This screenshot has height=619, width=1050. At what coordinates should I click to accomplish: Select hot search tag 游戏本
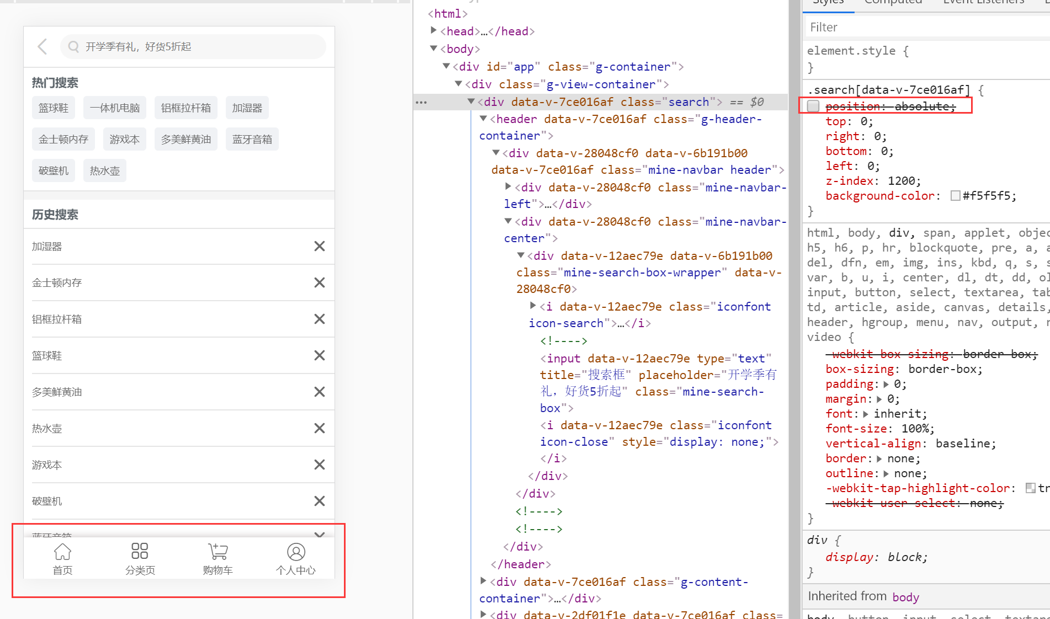tap(125, 140)
